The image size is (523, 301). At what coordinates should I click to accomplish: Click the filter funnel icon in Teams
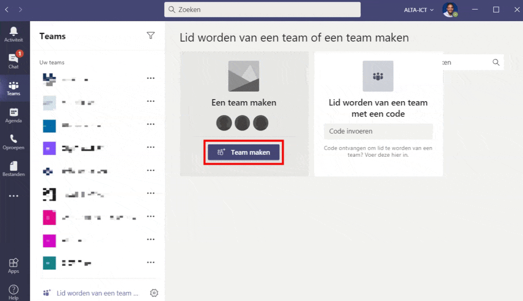click(151, 36)
